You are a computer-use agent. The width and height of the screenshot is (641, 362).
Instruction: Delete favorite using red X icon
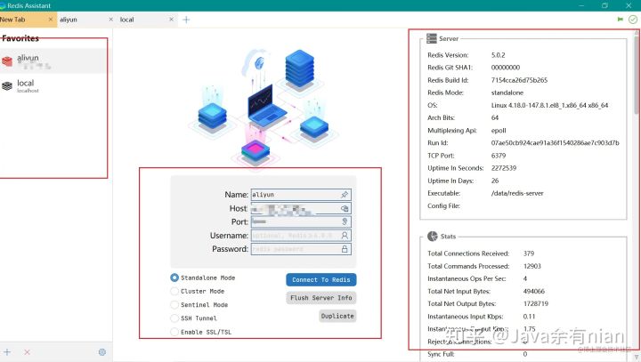click(27, 352)
